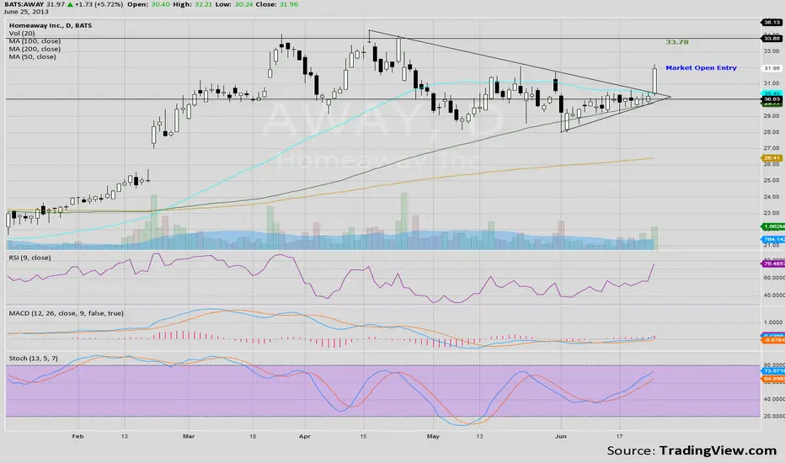
Task: Click the gold 26.41 MA price tag
Action: coord(772,157)
